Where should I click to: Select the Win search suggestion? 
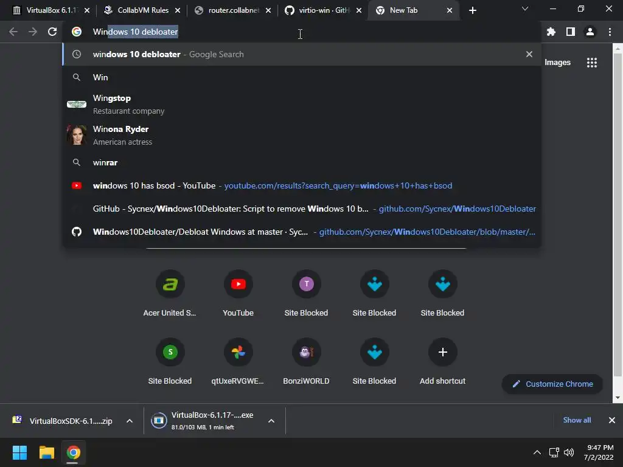click(302, 77)
